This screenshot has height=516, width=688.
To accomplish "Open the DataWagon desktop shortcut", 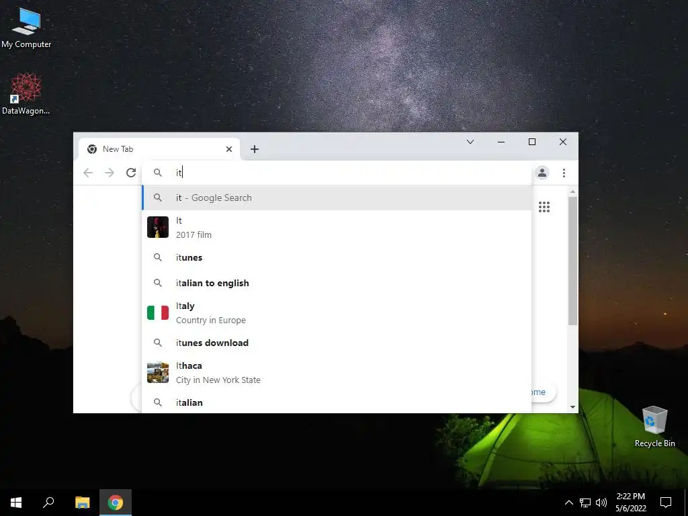I will [x=26, y=93].
